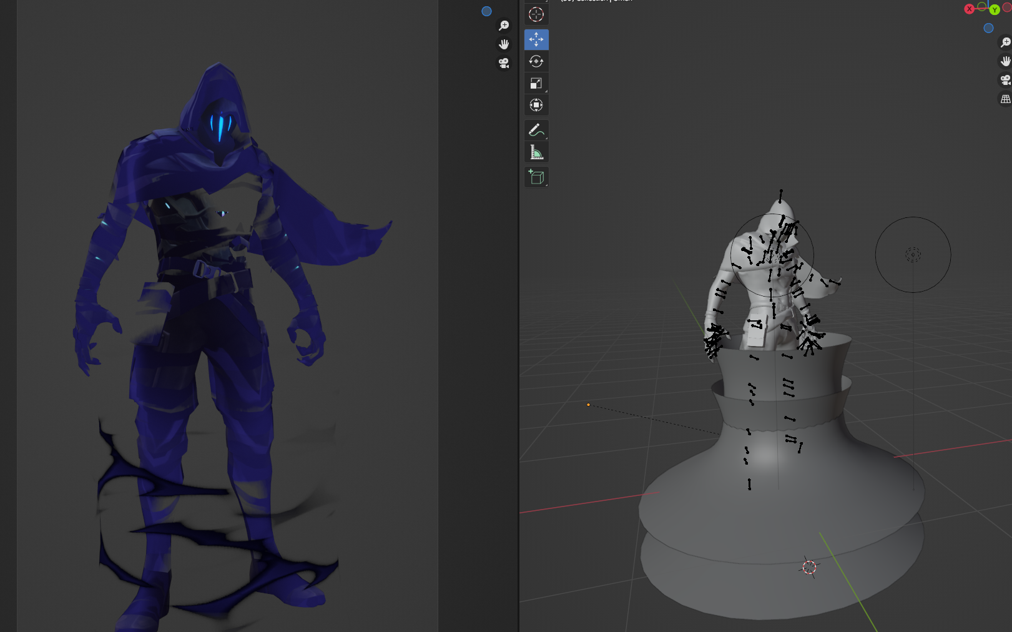Switch perspective/orthographic with grid icon
This screenshot has height=632, width=1012.
pos(1005,99)
